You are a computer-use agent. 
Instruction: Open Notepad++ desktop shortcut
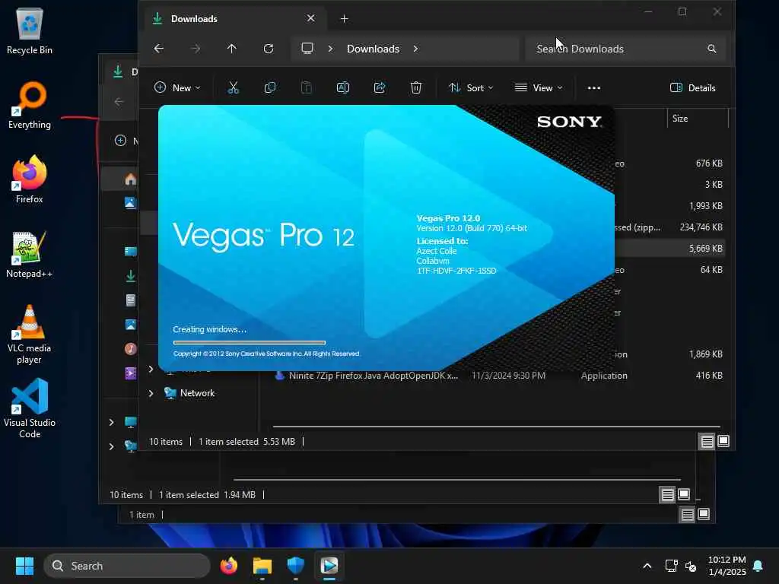[x=30, y=255]
